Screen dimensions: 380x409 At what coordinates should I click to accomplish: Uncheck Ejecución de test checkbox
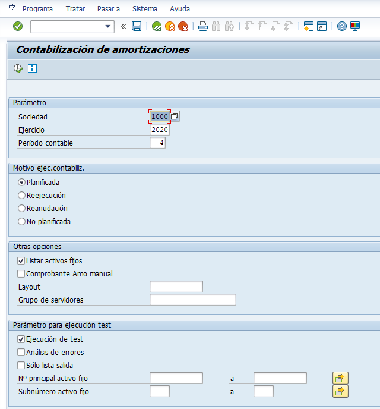[x=21, y=339]
